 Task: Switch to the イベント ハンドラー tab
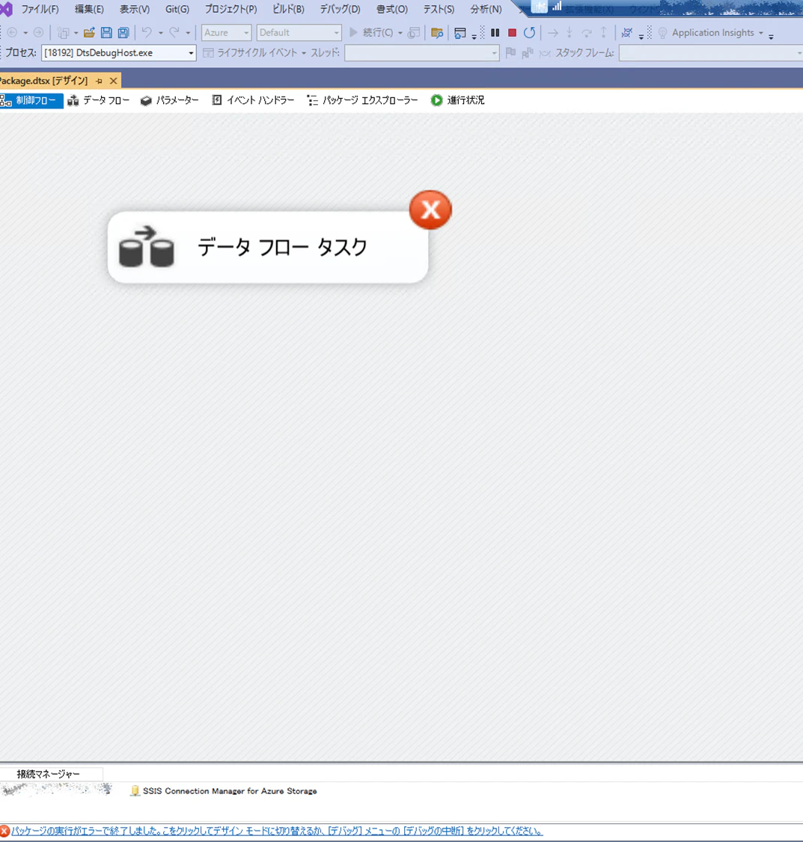click(253, 100)
